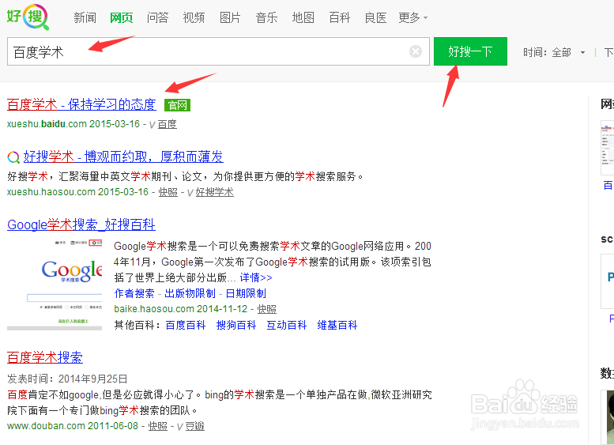The height and width of the screenshot is (445, 614).
Task: Click the Haosou logo icon
Action: point(28,17)
